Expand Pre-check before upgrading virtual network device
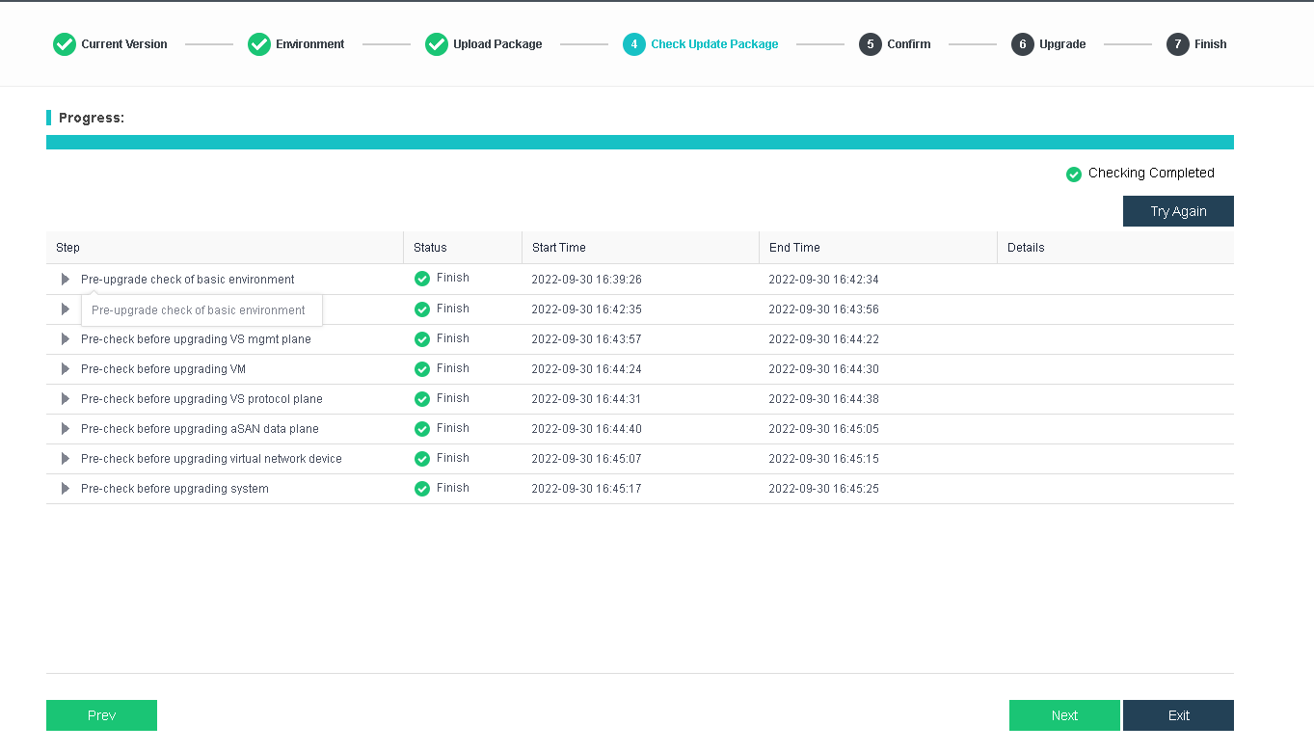 66,459
